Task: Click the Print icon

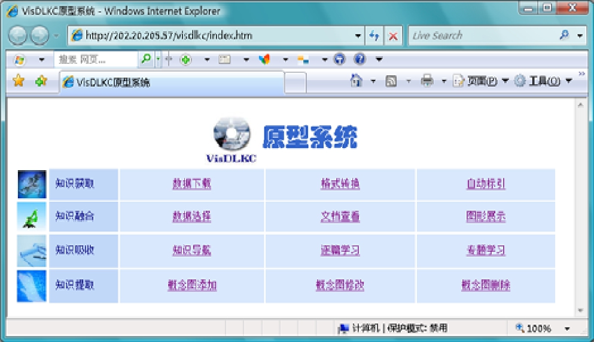Action: point(427,81)
